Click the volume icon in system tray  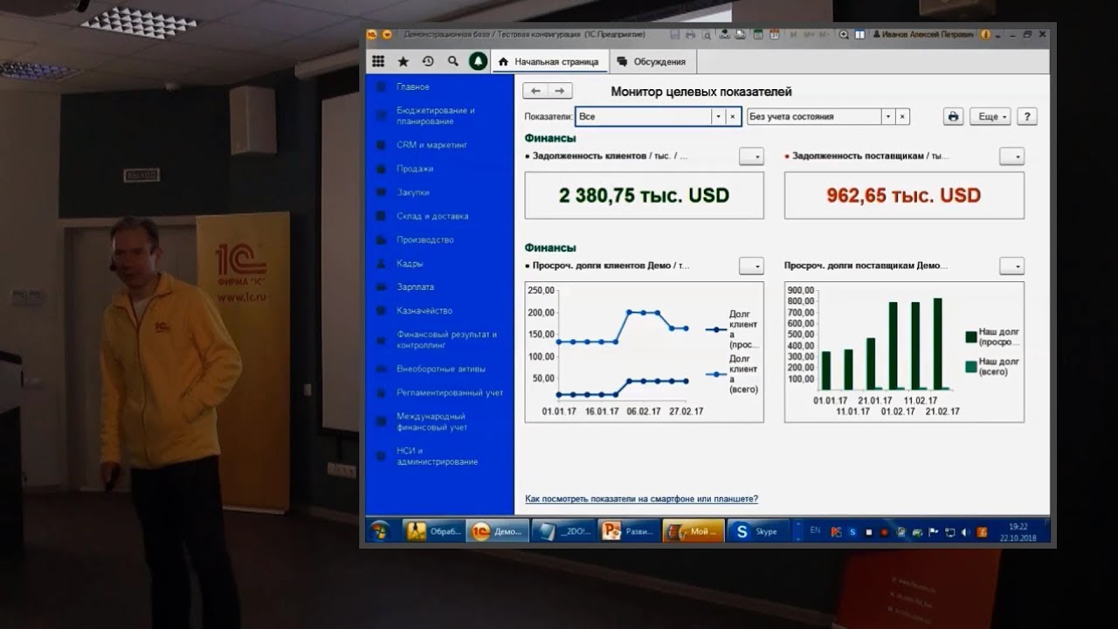[x=963, y=530]
